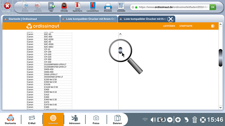
Task: Close the active tab with the X button
Action: (x=171, y=19)
